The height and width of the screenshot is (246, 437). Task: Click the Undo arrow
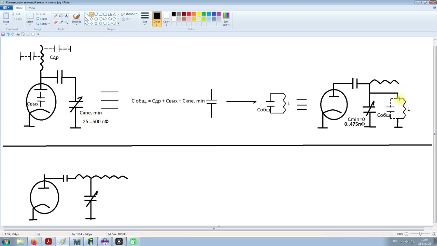8,34
